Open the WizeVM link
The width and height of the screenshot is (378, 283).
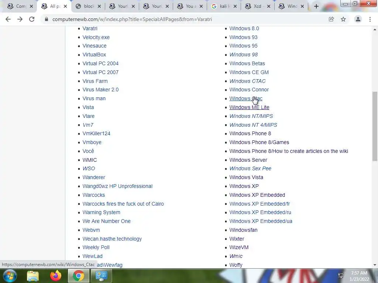(239, 247)
